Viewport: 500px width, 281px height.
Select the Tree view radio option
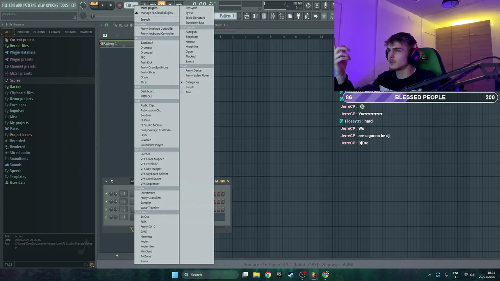(188, 92)
